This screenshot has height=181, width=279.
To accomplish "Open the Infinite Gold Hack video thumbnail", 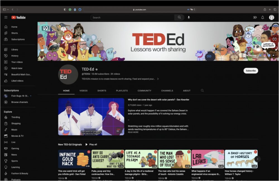I will (74, 159).
